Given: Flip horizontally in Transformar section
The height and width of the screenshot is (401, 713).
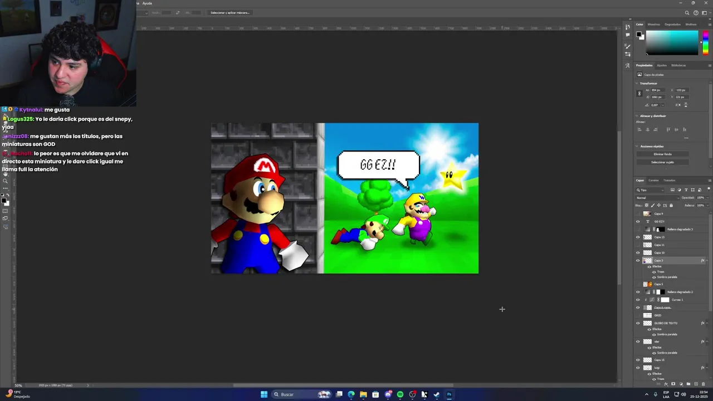Looking at the screenshot, I should [x=678, y=105].
